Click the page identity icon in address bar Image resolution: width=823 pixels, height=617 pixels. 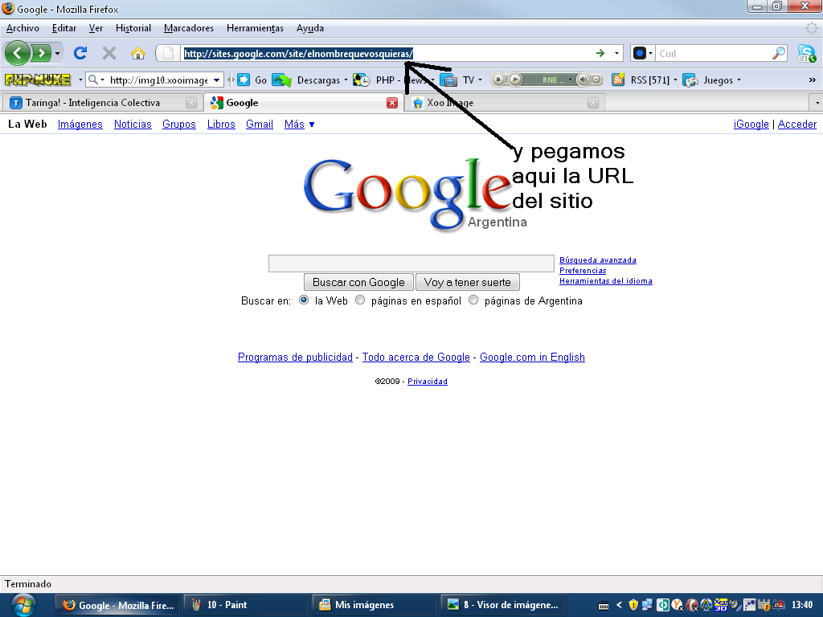[168, 53]
